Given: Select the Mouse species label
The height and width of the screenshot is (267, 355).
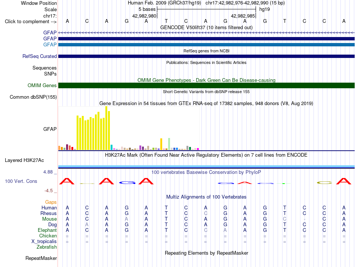Looking at the screenshot, I should click(49, 219).
